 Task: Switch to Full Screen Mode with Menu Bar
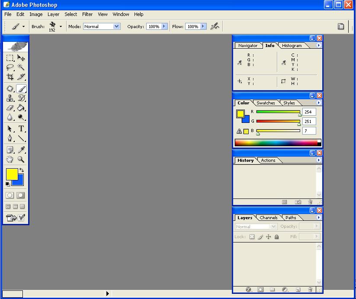(15, 207)
